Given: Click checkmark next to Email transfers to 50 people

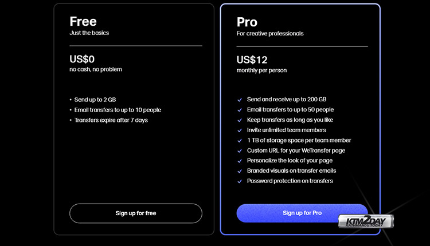Looking at the screenshot, I should pos(240,110).
